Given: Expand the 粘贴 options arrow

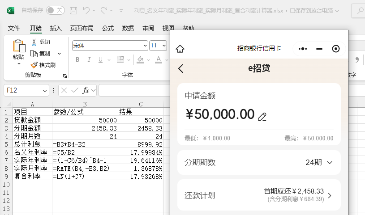Looking at the screenshot, I should (x=19, y=63).
